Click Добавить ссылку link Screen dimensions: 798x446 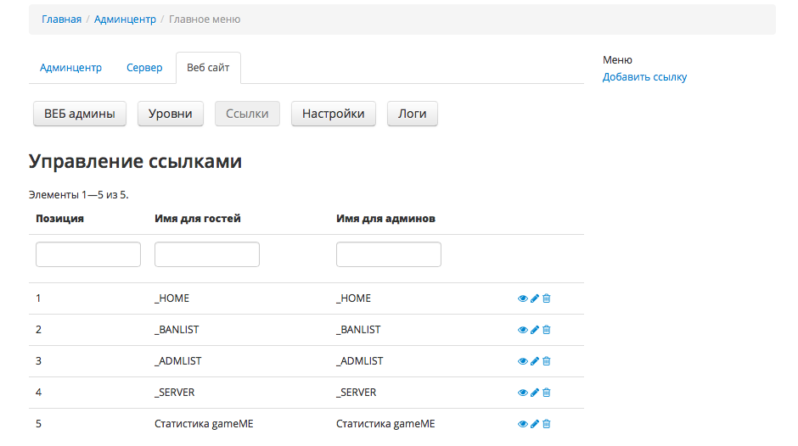(x=645, y=77)
